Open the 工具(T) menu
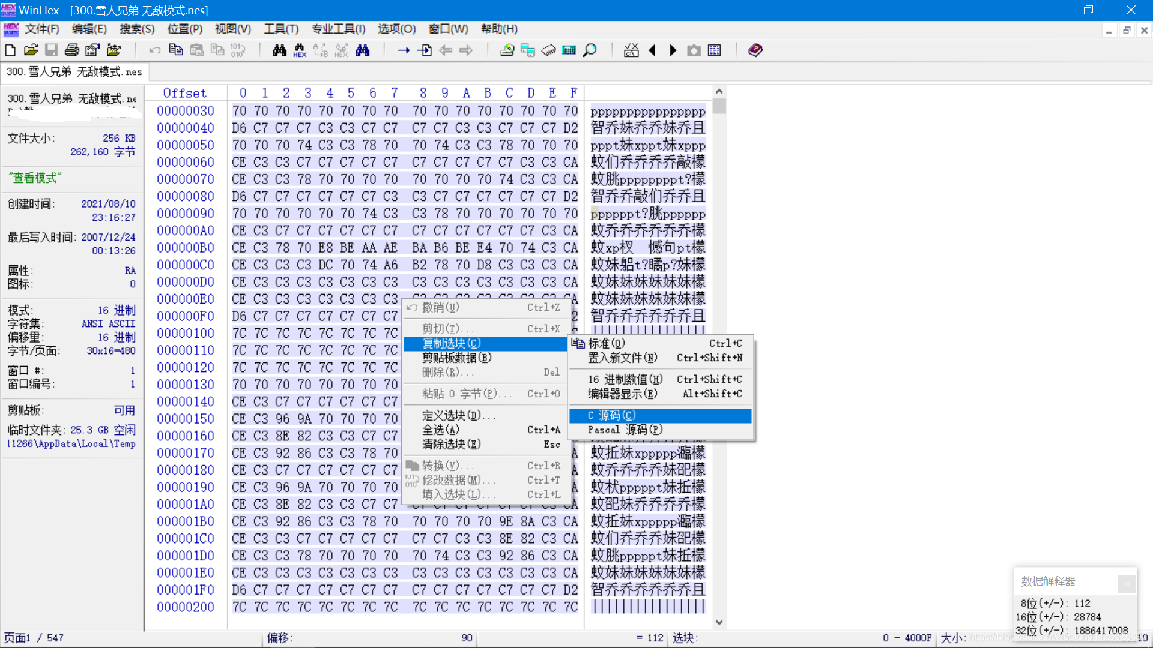Screen dimensions: 1153x648 click(281, 29)
